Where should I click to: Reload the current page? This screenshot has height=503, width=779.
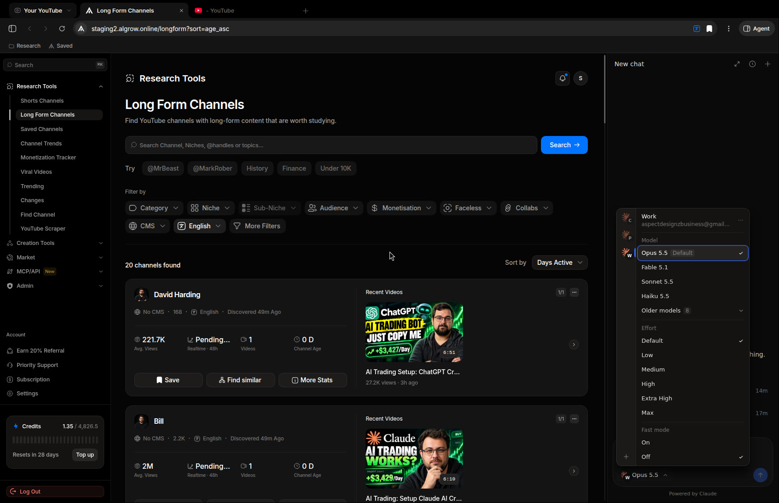click(62, 29)
